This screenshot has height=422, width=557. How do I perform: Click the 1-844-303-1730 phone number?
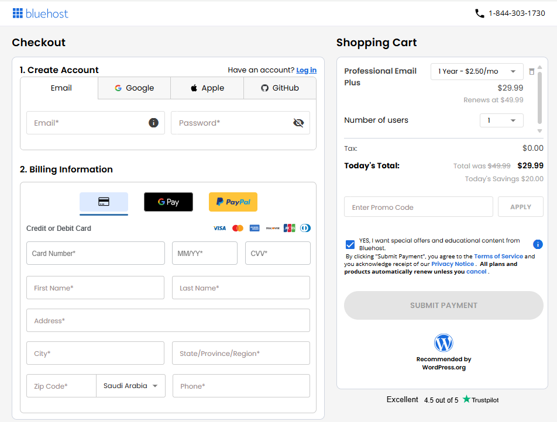(x=517, y=13)
